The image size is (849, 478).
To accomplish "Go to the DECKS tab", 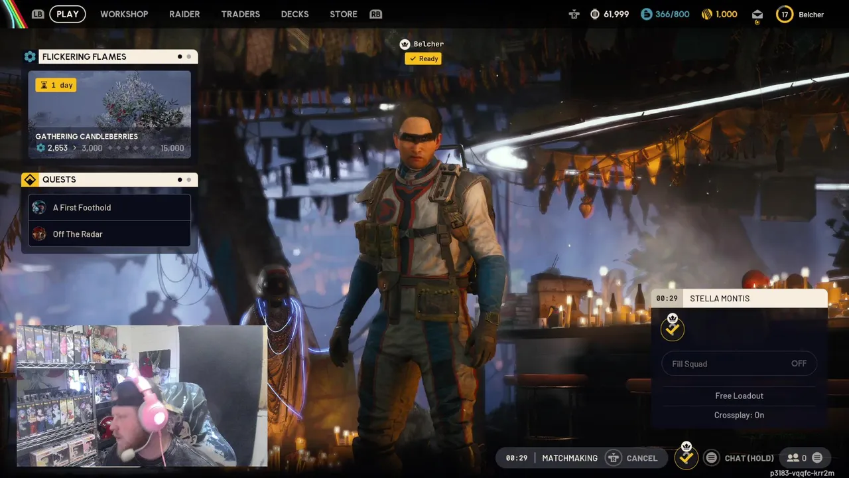I will [x=294, y=14].
